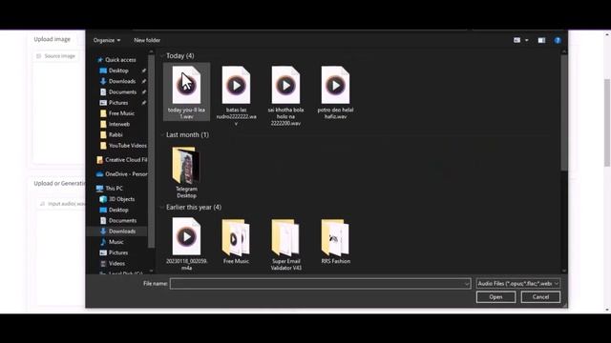
Task: Click the Downloads arrow icon under Quick access
Action: (103, 81)
